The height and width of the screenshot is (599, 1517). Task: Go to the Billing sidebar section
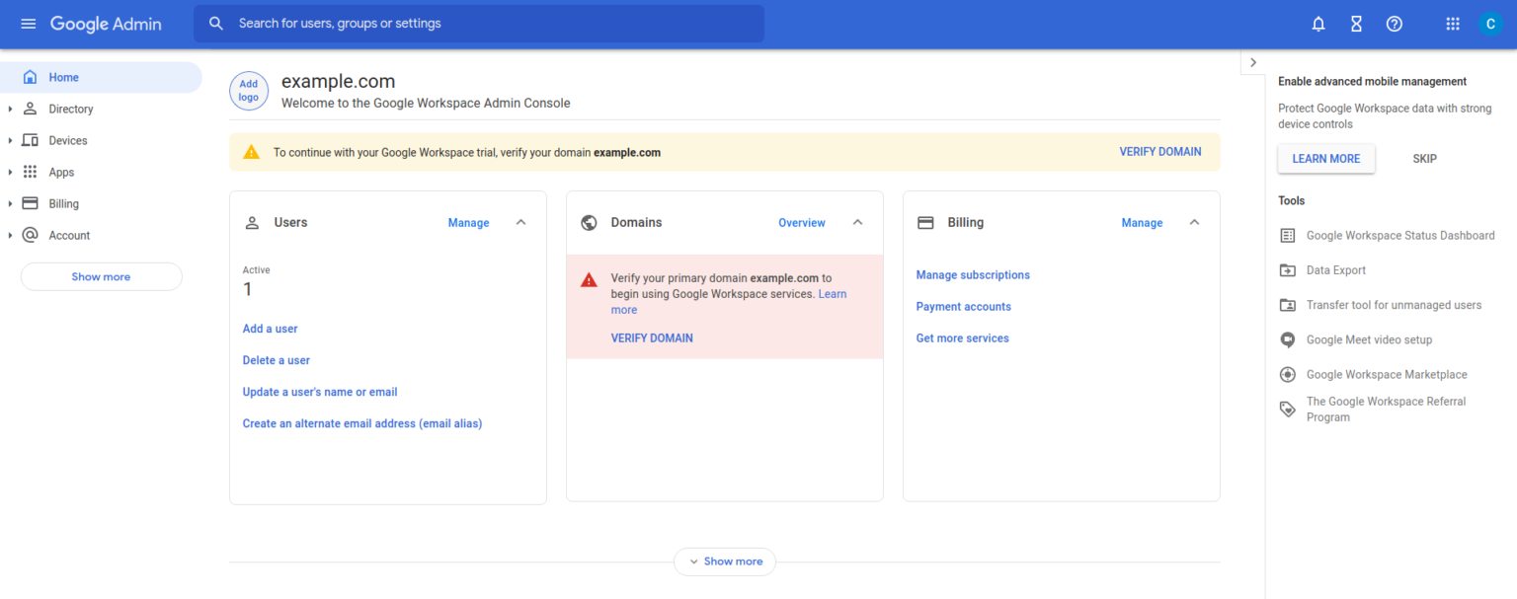point(64,202)
